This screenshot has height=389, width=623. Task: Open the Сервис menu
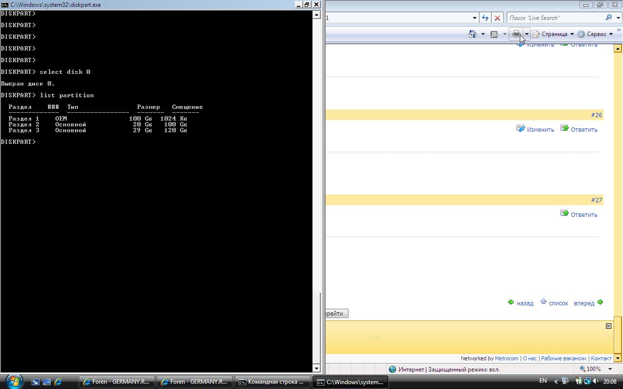[x=595, y=34]
